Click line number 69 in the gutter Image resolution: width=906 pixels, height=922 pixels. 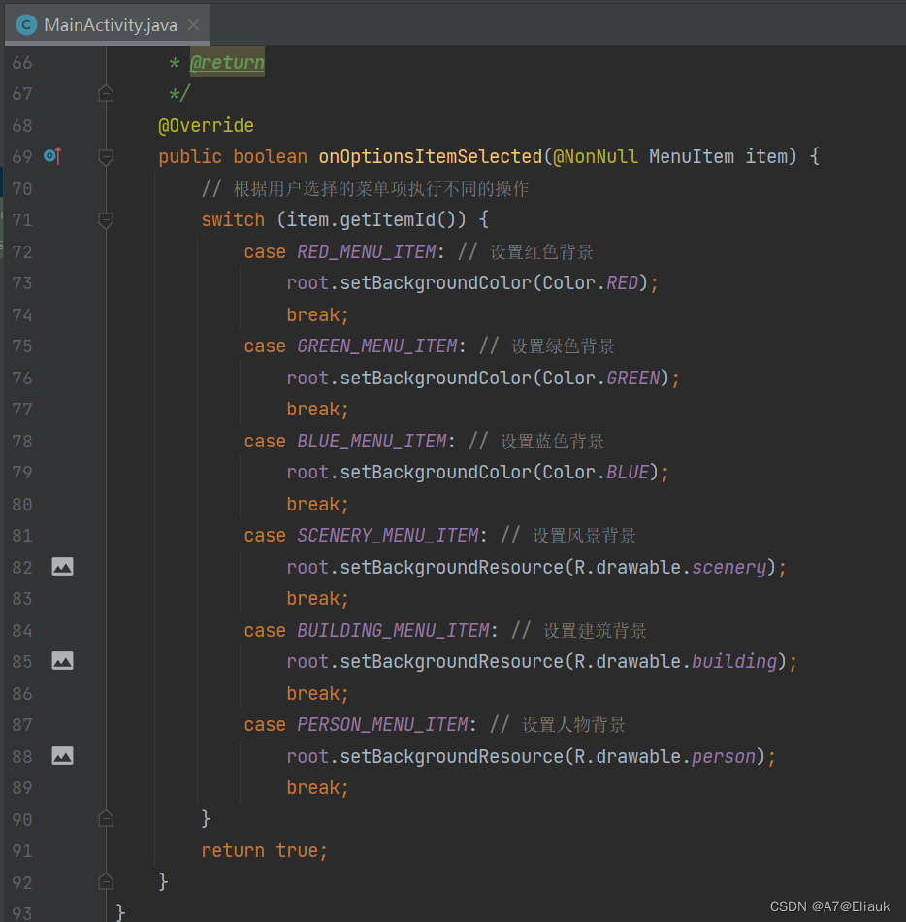click(x=22, y=157)
